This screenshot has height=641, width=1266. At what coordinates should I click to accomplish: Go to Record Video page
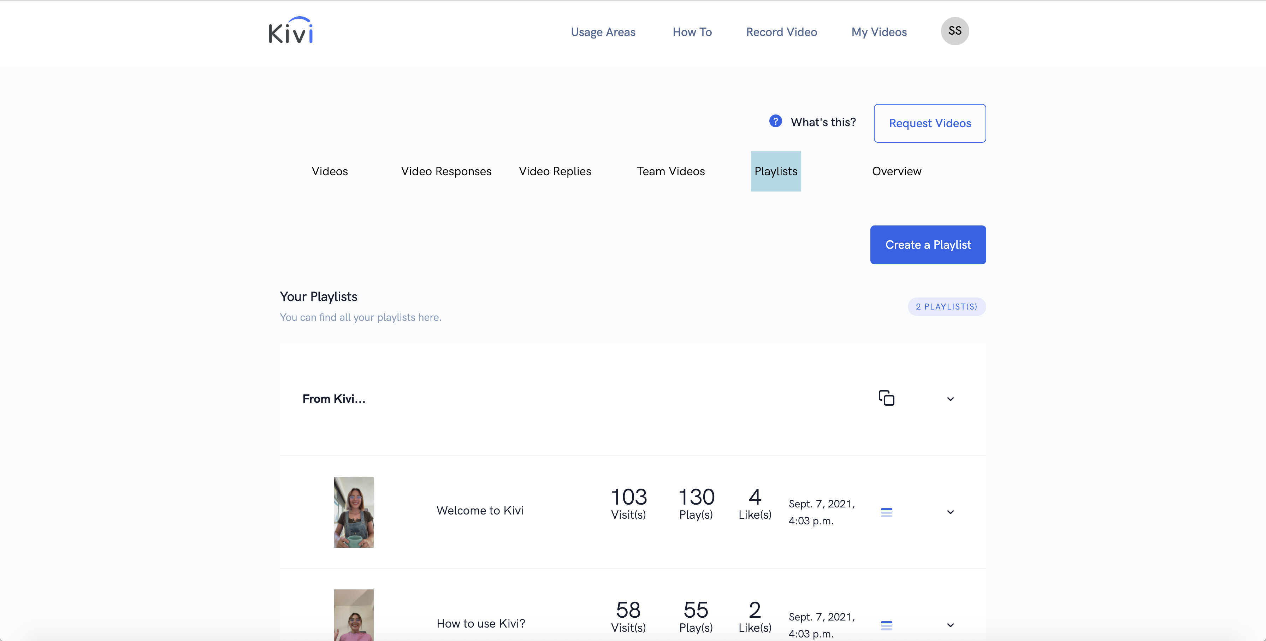781,32
